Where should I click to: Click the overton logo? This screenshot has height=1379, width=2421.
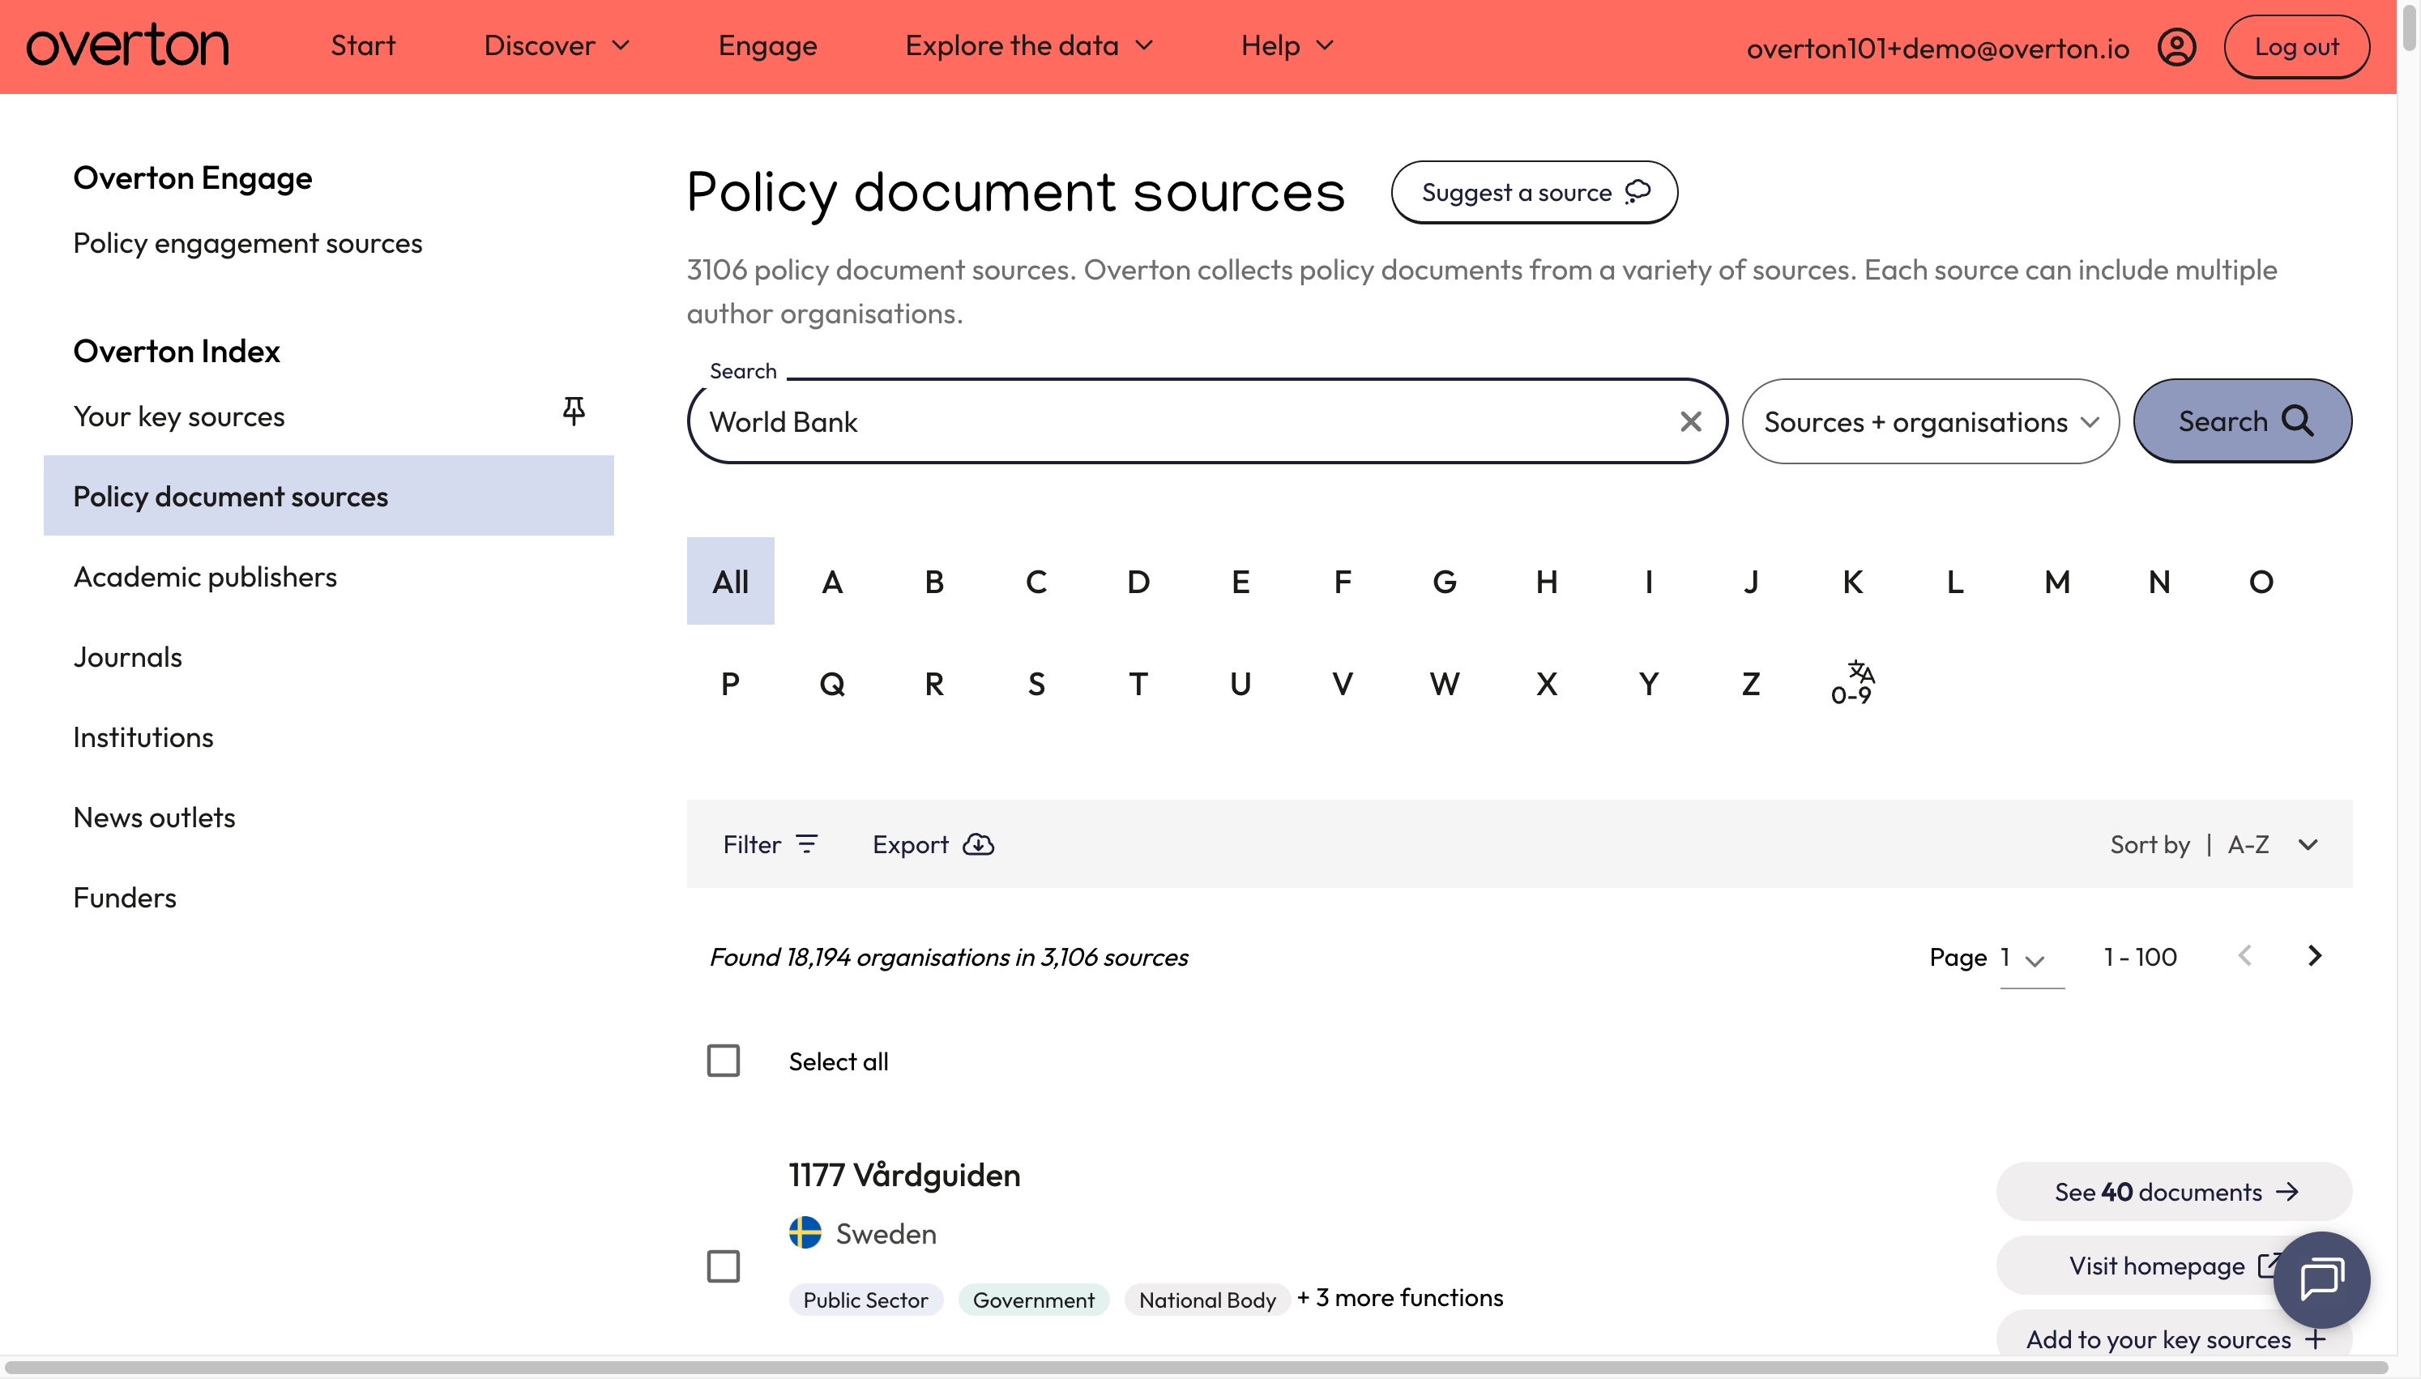[x=128, y=45]
